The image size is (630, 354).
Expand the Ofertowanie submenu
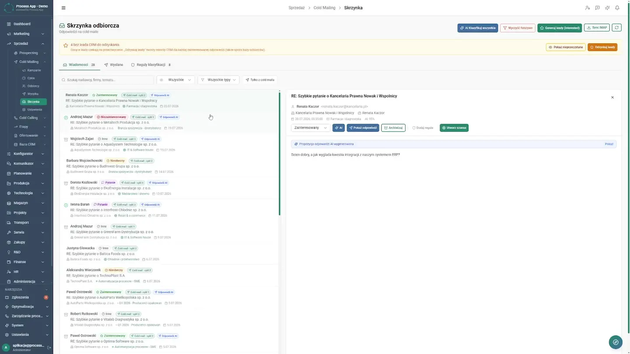tap(30, 135)
